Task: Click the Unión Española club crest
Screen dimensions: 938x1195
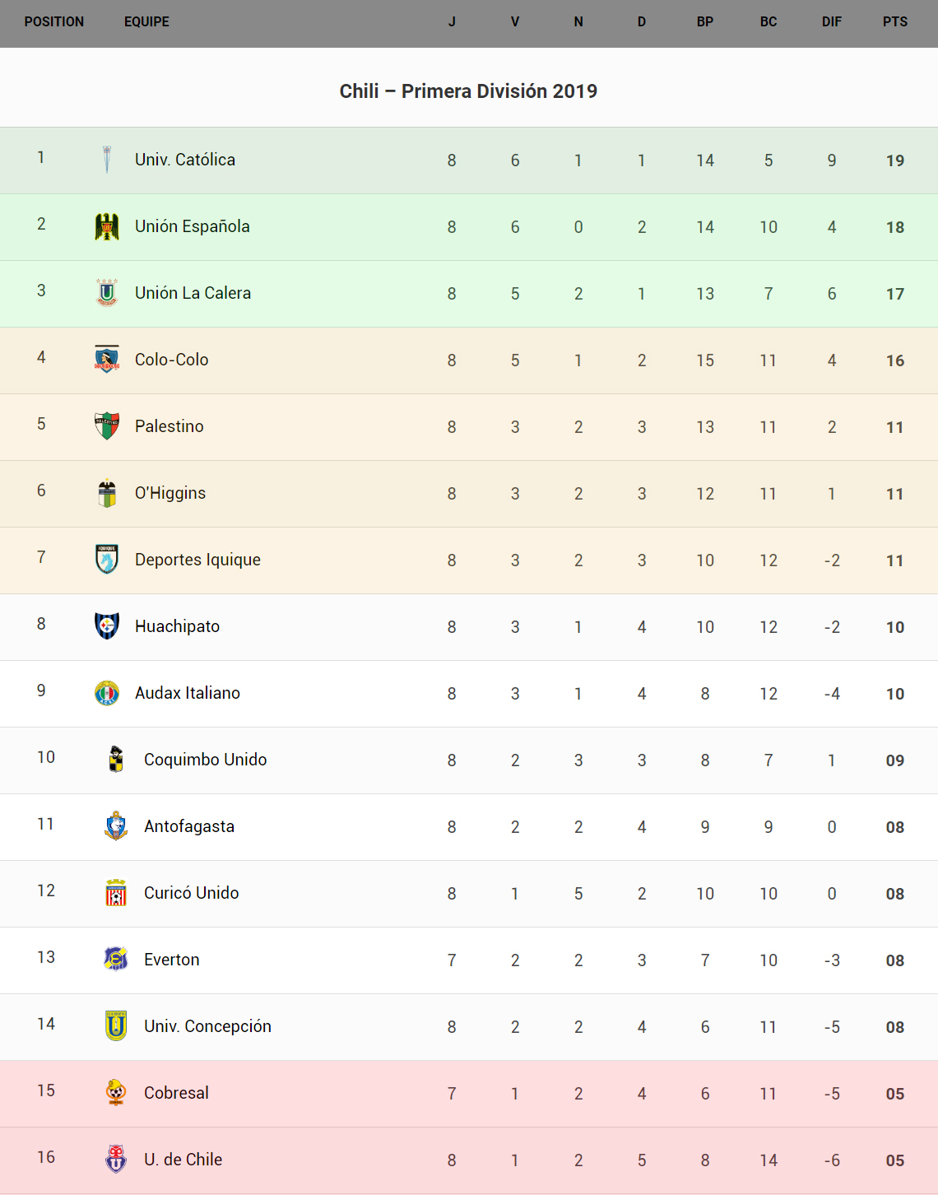Action: point(107,226)
